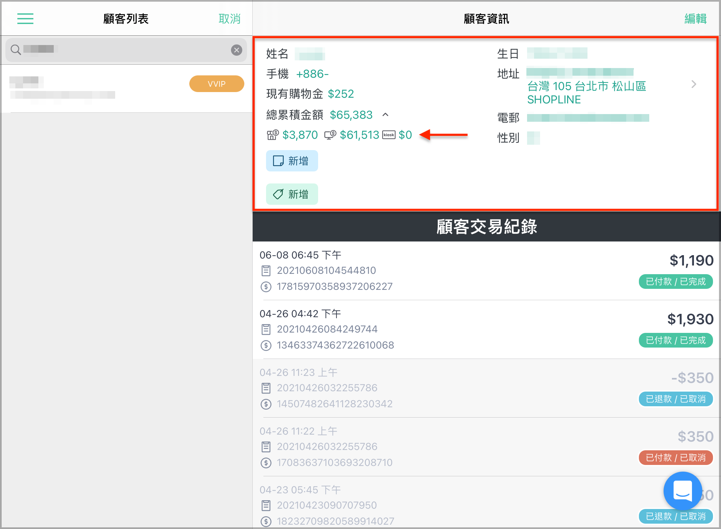
Task: Select the VVIP customer in list
Action: click(x=127, y=88)
